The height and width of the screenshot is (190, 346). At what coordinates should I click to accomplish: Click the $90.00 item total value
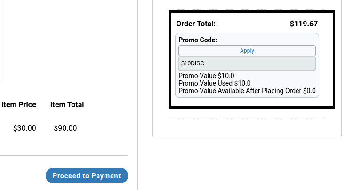pyautogui.click(x=65, y=128)
